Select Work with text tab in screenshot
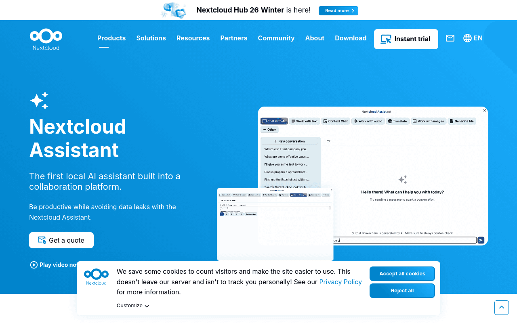Viewport: 517px width, 323px height. [305, 121]
